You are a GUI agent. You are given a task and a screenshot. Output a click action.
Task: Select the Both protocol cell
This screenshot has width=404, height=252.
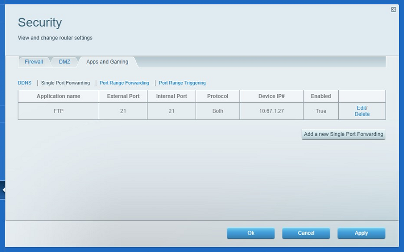[x=218, y=111]
